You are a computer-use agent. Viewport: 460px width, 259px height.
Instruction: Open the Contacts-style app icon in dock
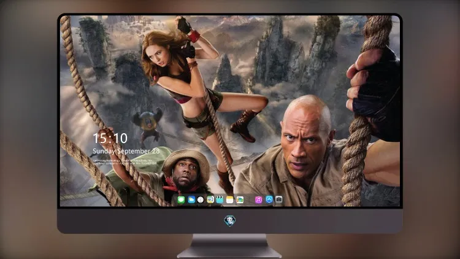[210, 199]
